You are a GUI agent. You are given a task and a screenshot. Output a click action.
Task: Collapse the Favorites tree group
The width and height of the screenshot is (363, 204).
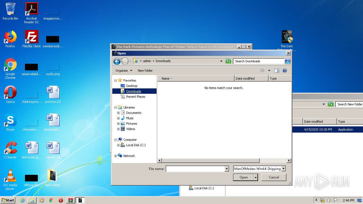tap(115, 80)
